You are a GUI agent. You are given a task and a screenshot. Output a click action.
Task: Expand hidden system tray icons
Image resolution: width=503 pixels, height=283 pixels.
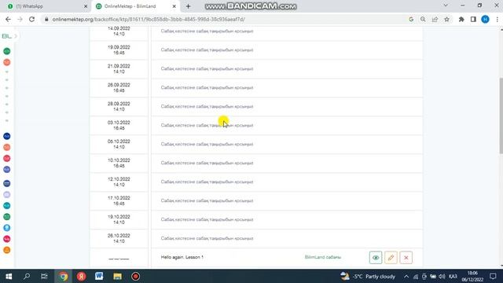coord(406,276)
